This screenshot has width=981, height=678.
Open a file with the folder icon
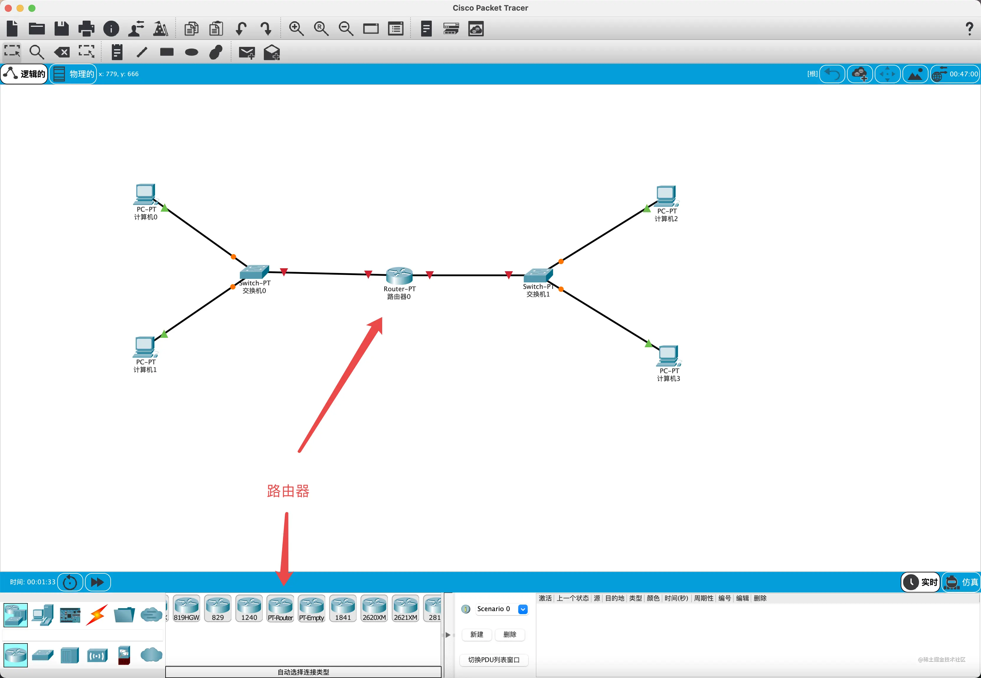click(x=37, y=29)
